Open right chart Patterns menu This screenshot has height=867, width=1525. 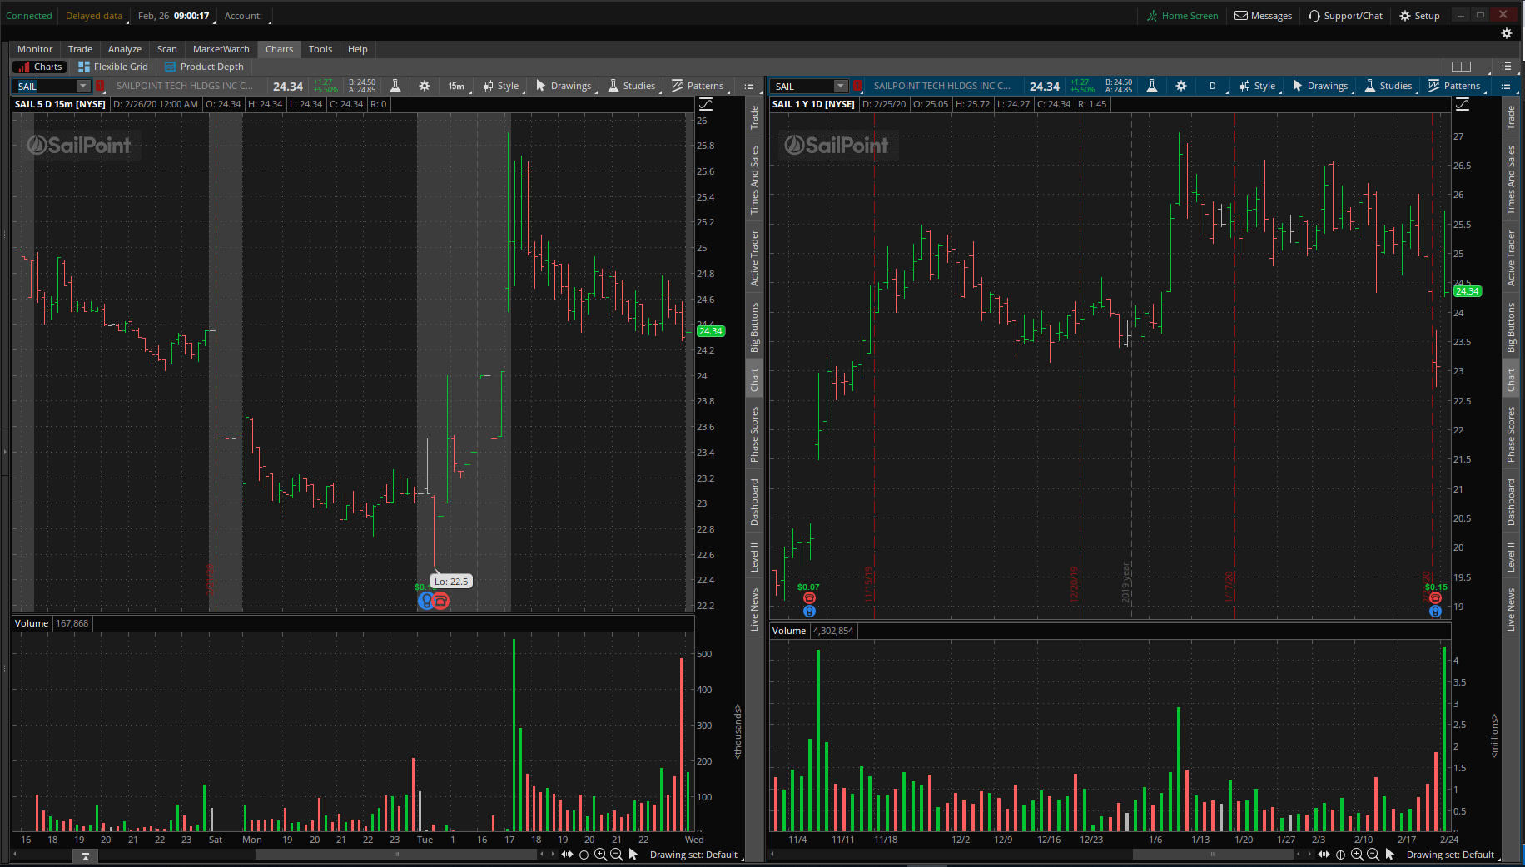click(x=1454, y=86)
